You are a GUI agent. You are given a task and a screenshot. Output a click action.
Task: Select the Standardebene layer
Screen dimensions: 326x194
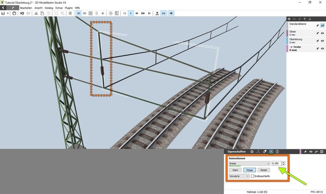[306, 25]
